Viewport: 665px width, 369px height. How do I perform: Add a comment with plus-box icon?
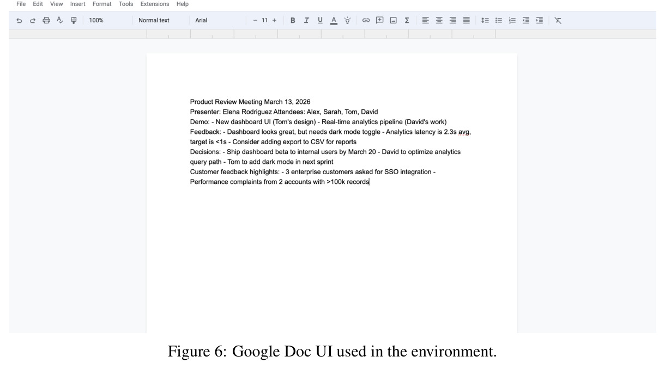380,20
